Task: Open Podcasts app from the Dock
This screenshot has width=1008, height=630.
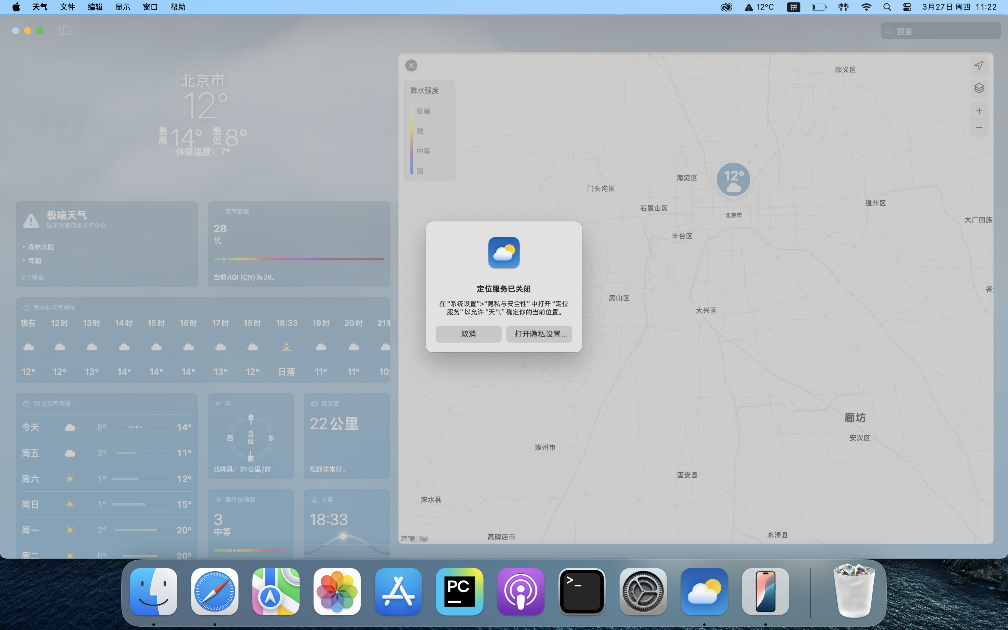Action: point(520,592)
